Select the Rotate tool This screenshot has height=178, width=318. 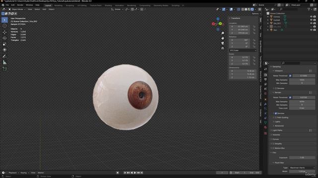[4, 38]
